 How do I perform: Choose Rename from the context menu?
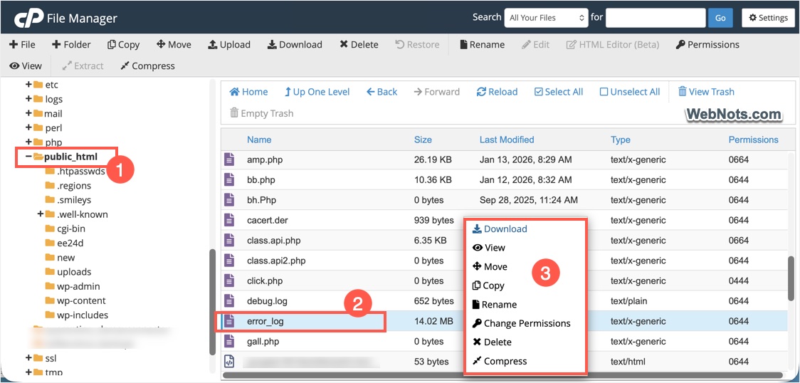pyautogui.click(x=495, y=305)
